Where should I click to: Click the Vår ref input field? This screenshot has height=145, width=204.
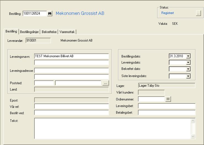coord(71,106)
